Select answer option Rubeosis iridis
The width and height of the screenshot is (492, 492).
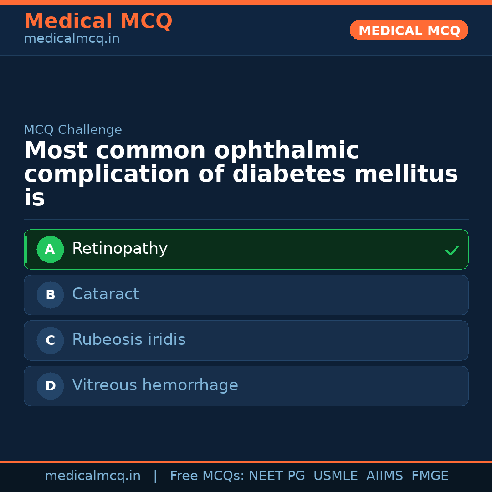click(x=246, y=340)
